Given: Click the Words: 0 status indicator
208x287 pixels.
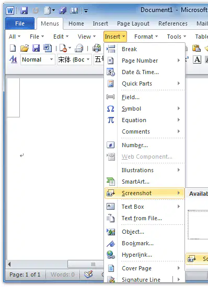Looking at the screenshot, I should [x=63, y=274].
